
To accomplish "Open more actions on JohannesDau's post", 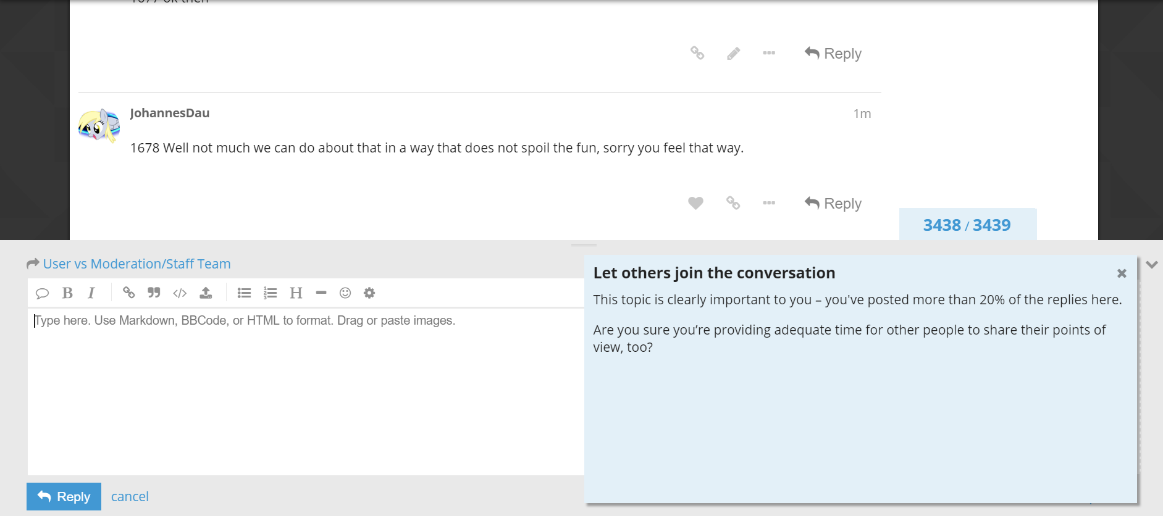I will coord(769,203).
